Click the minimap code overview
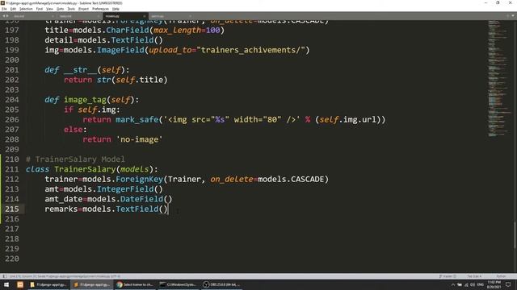 499,79
